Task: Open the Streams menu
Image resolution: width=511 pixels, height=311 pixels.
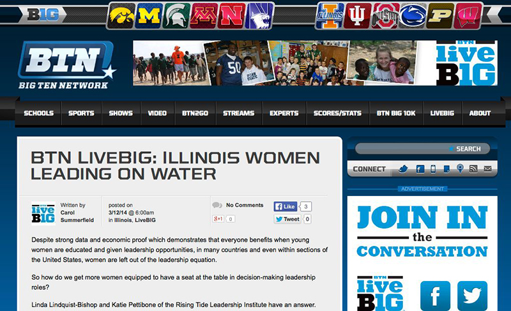Action: 238,113
